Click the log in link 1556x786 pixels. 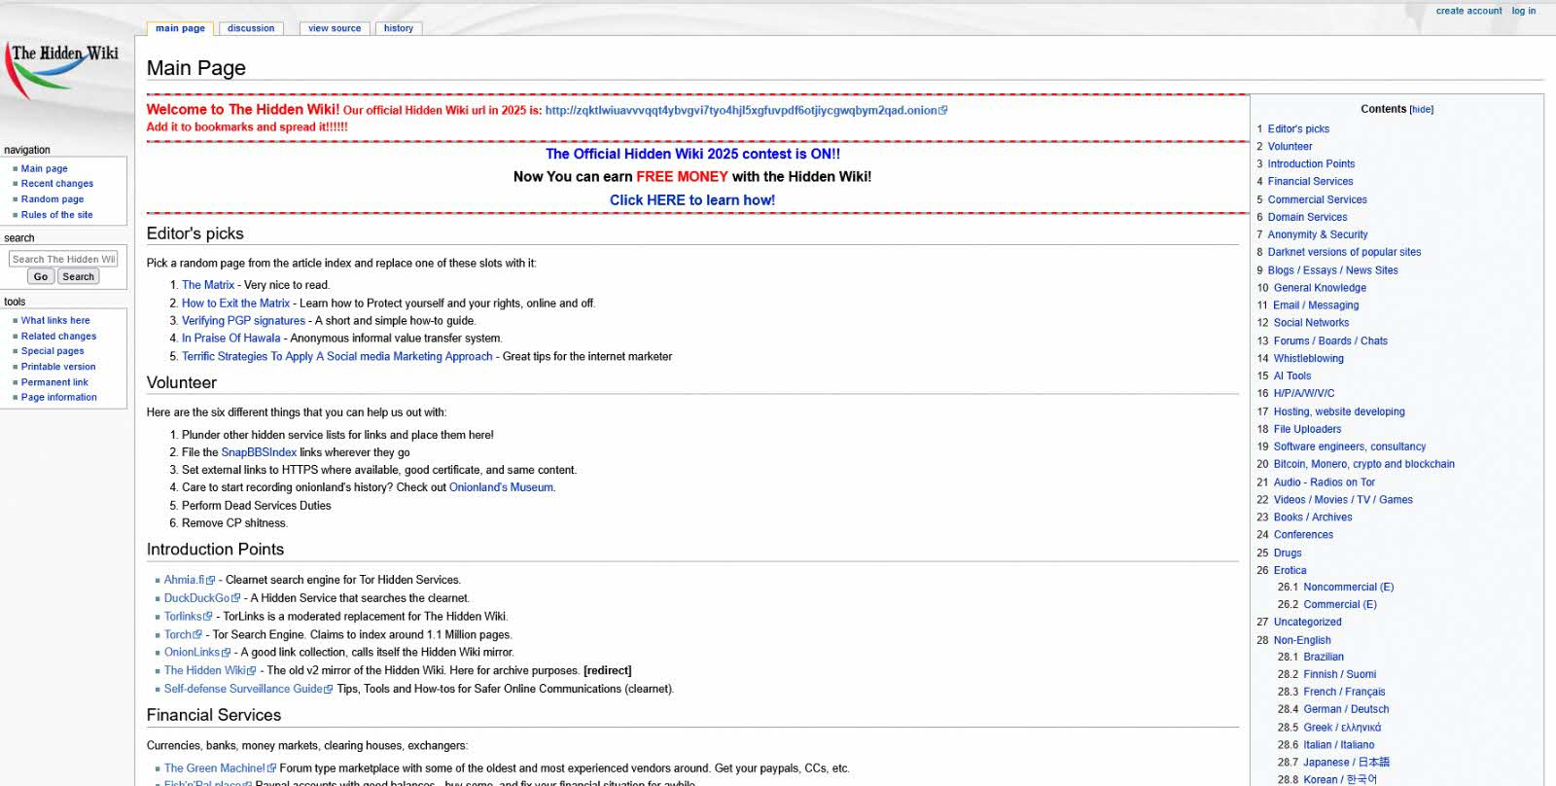tap(1523, 11)
